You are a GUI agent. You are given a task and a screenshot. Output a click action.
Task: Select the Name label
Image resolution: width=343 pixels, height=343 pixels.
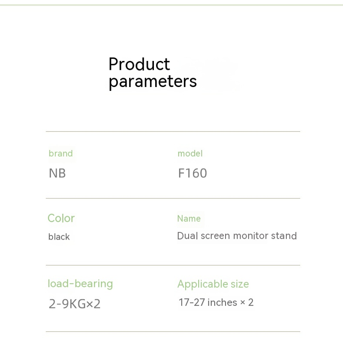(x=189, y=219)
